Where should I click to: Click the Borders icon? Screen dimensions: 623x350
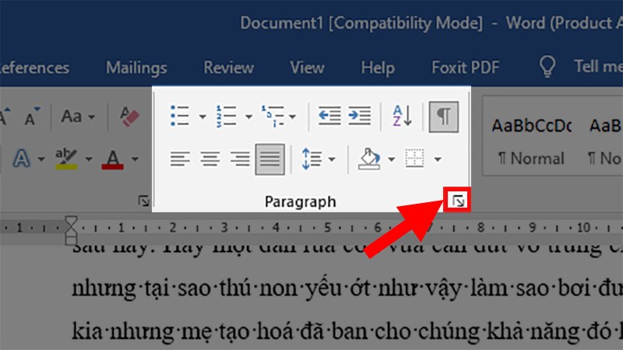pyautogui.click(x=414, y=159)
